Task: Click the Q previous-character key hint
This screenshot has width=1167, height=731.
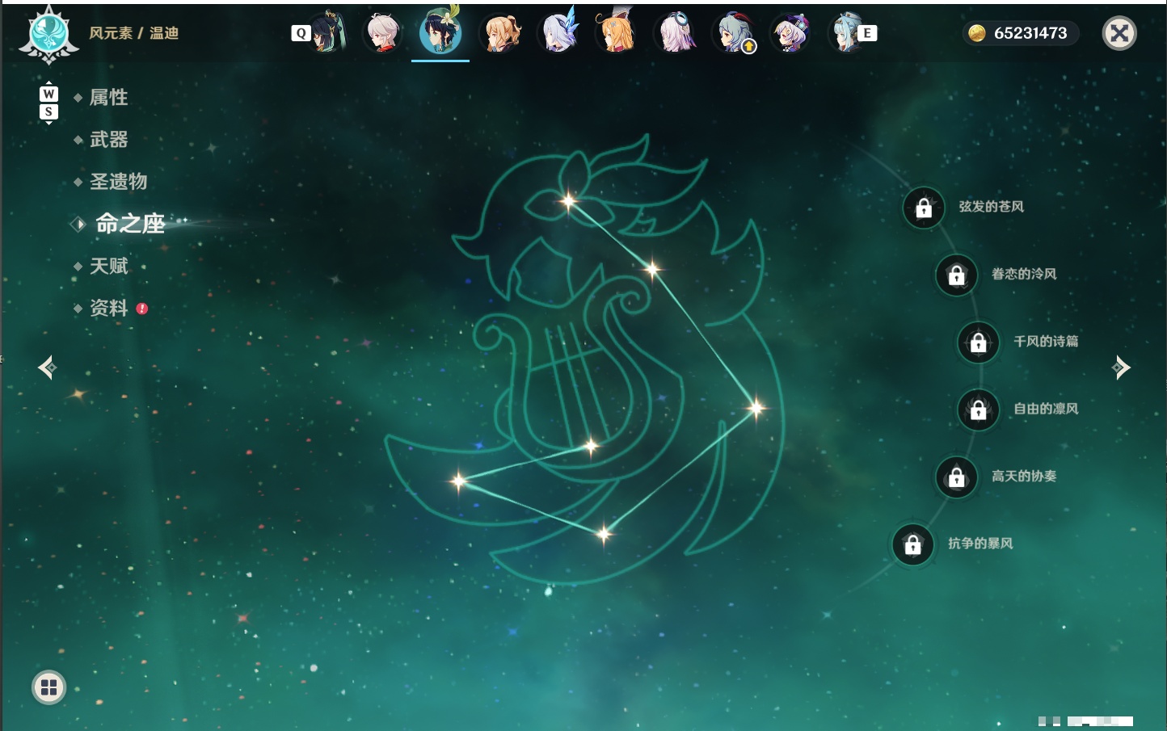Action: coord(301,33)
